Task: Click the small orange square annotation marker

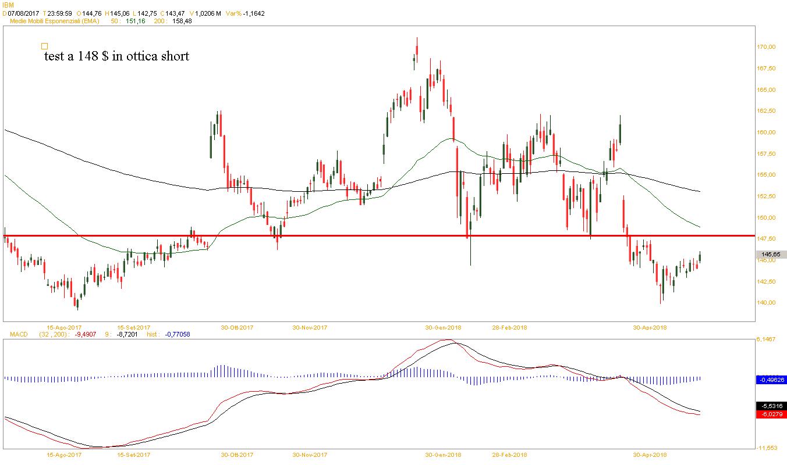Action: [45, 46]
